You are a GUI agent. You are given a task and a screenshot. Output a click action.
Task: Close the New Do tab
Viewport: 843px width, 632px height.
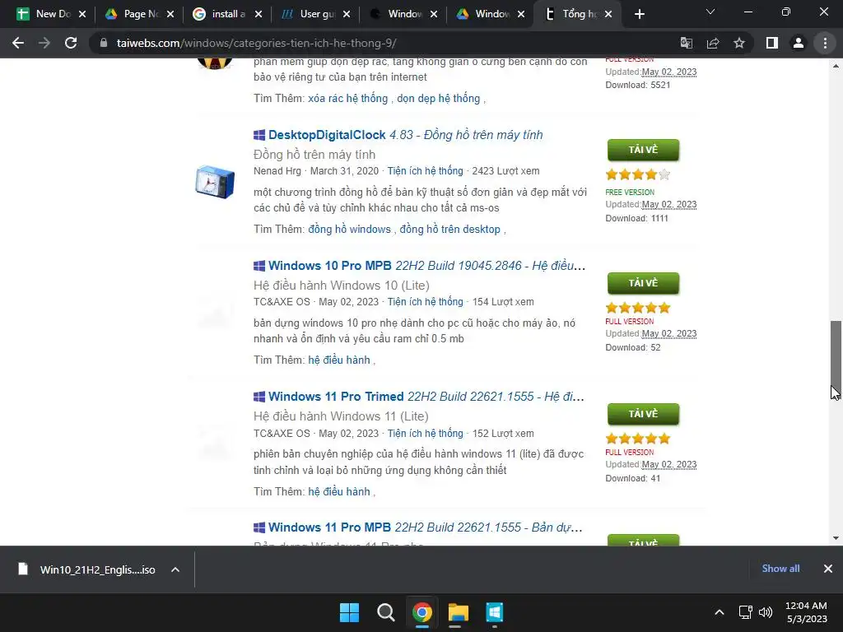(82, 14)
